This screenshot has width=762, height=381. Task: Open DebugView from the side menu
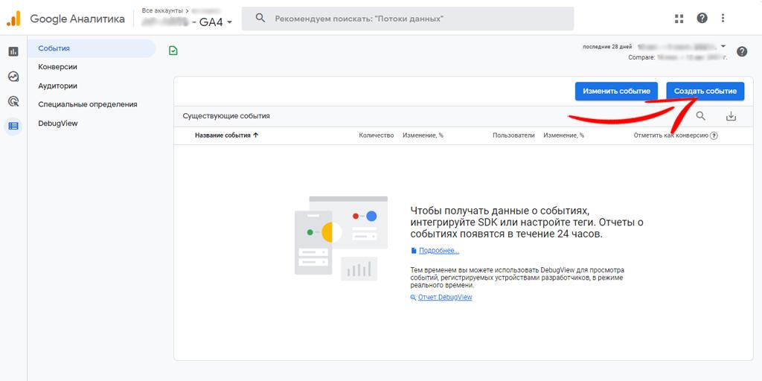(x=58, y=124)
